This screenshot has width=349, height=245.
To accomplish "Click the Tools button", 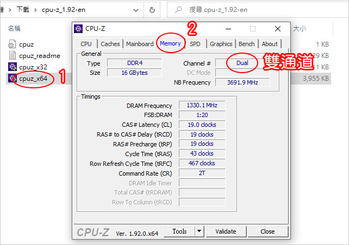I will coord(179,231).
